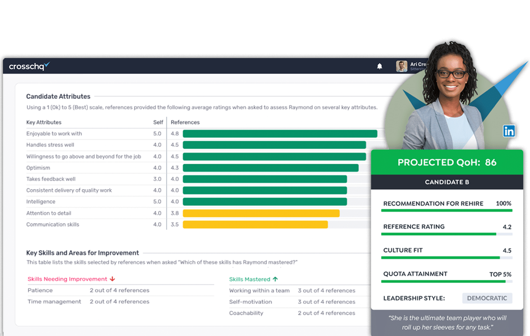Click the Patience skill row
The height and width of the screenshot is (336, 530).
(x=40, y=290)
